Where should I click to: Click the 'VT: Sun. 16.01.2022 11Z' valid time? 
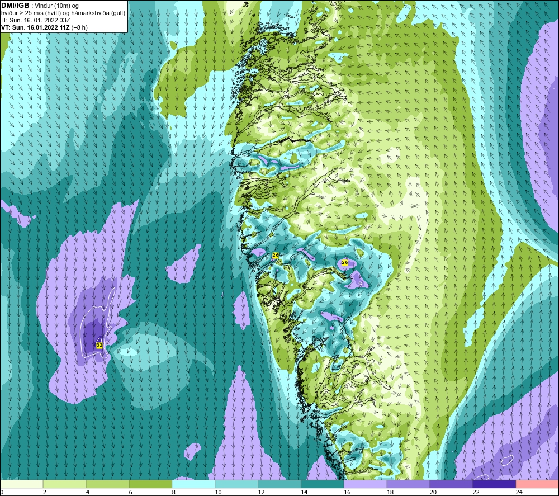35,27
